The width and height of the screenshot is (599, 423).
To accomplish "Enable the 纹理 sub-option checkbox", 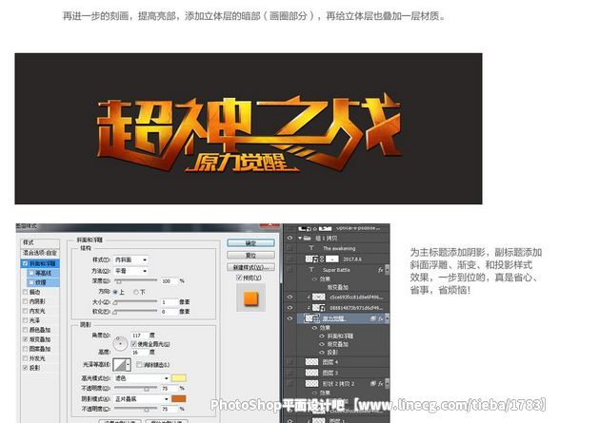I will 31,282.
